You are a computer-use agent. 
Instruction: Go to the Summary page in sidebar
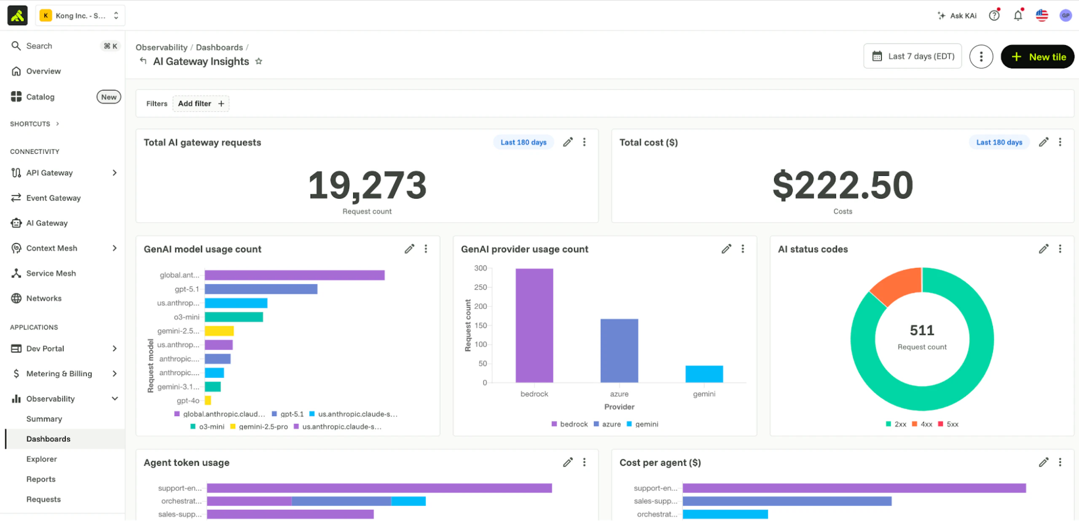tap(44, 419)
